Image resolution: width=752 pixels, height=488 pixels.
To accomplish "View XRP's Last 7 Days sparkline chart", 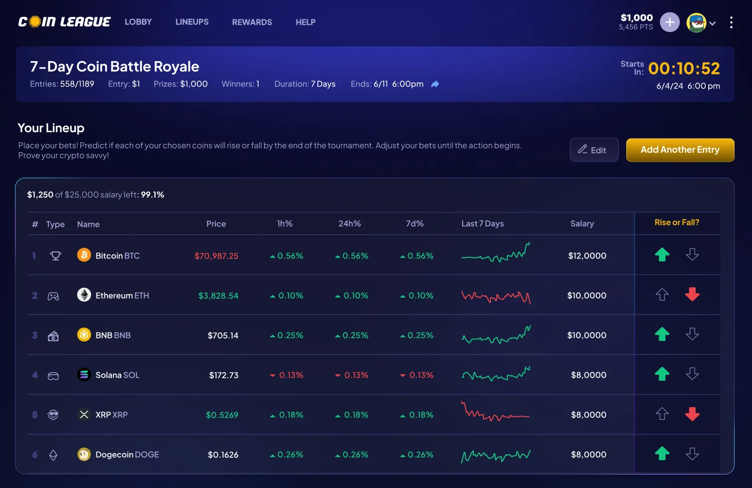I will pyautogui.click(x=496, y=411).
